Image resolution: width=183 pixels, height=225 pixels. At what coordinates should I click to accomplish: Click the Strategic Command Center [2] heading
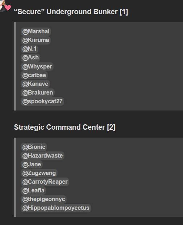click(65, 127)
